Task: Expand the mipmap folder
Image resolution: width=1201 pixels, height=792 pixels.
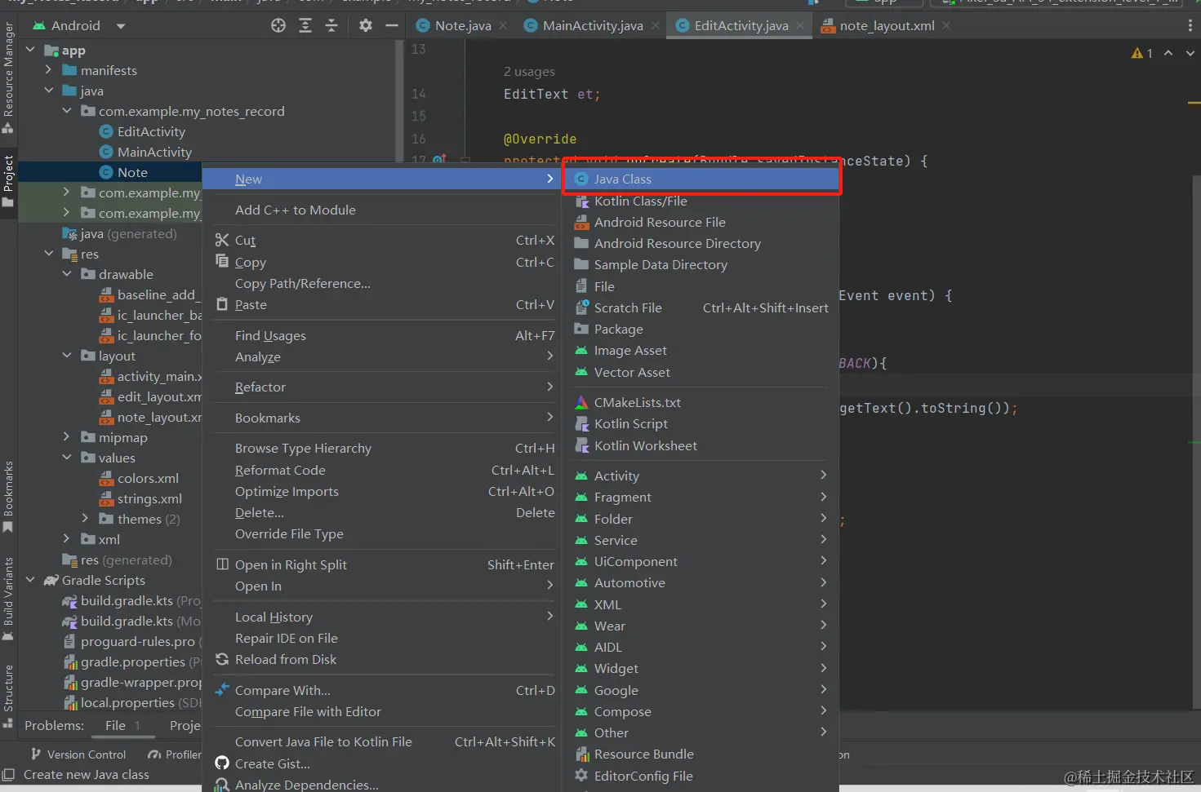Action: [x=67, y=437]
